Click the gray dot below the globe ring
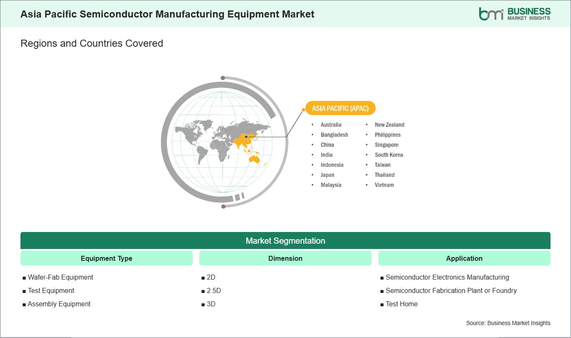571x338 pixels. tap(223, 206)
